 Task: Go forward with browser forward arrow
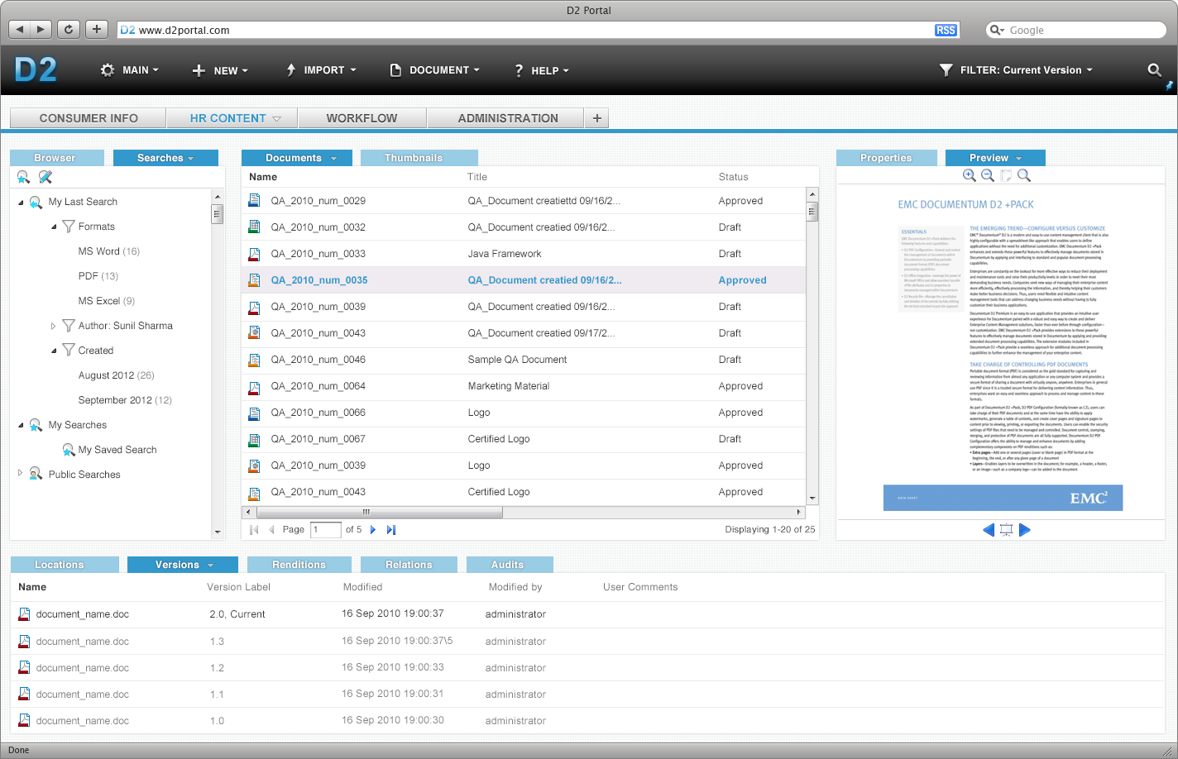[41, 29]
